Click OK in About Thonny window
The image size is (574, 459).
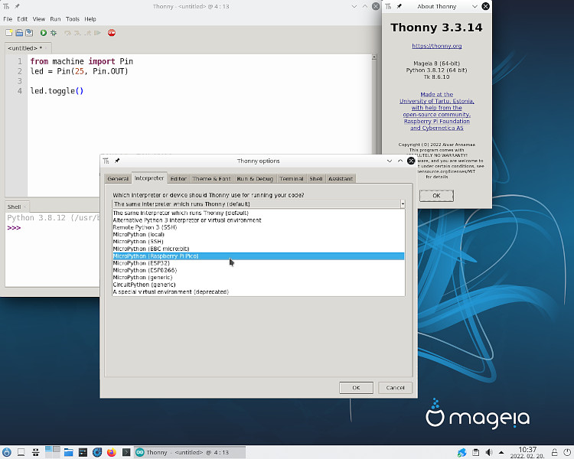pyautogui.click(x=436, y=196)
